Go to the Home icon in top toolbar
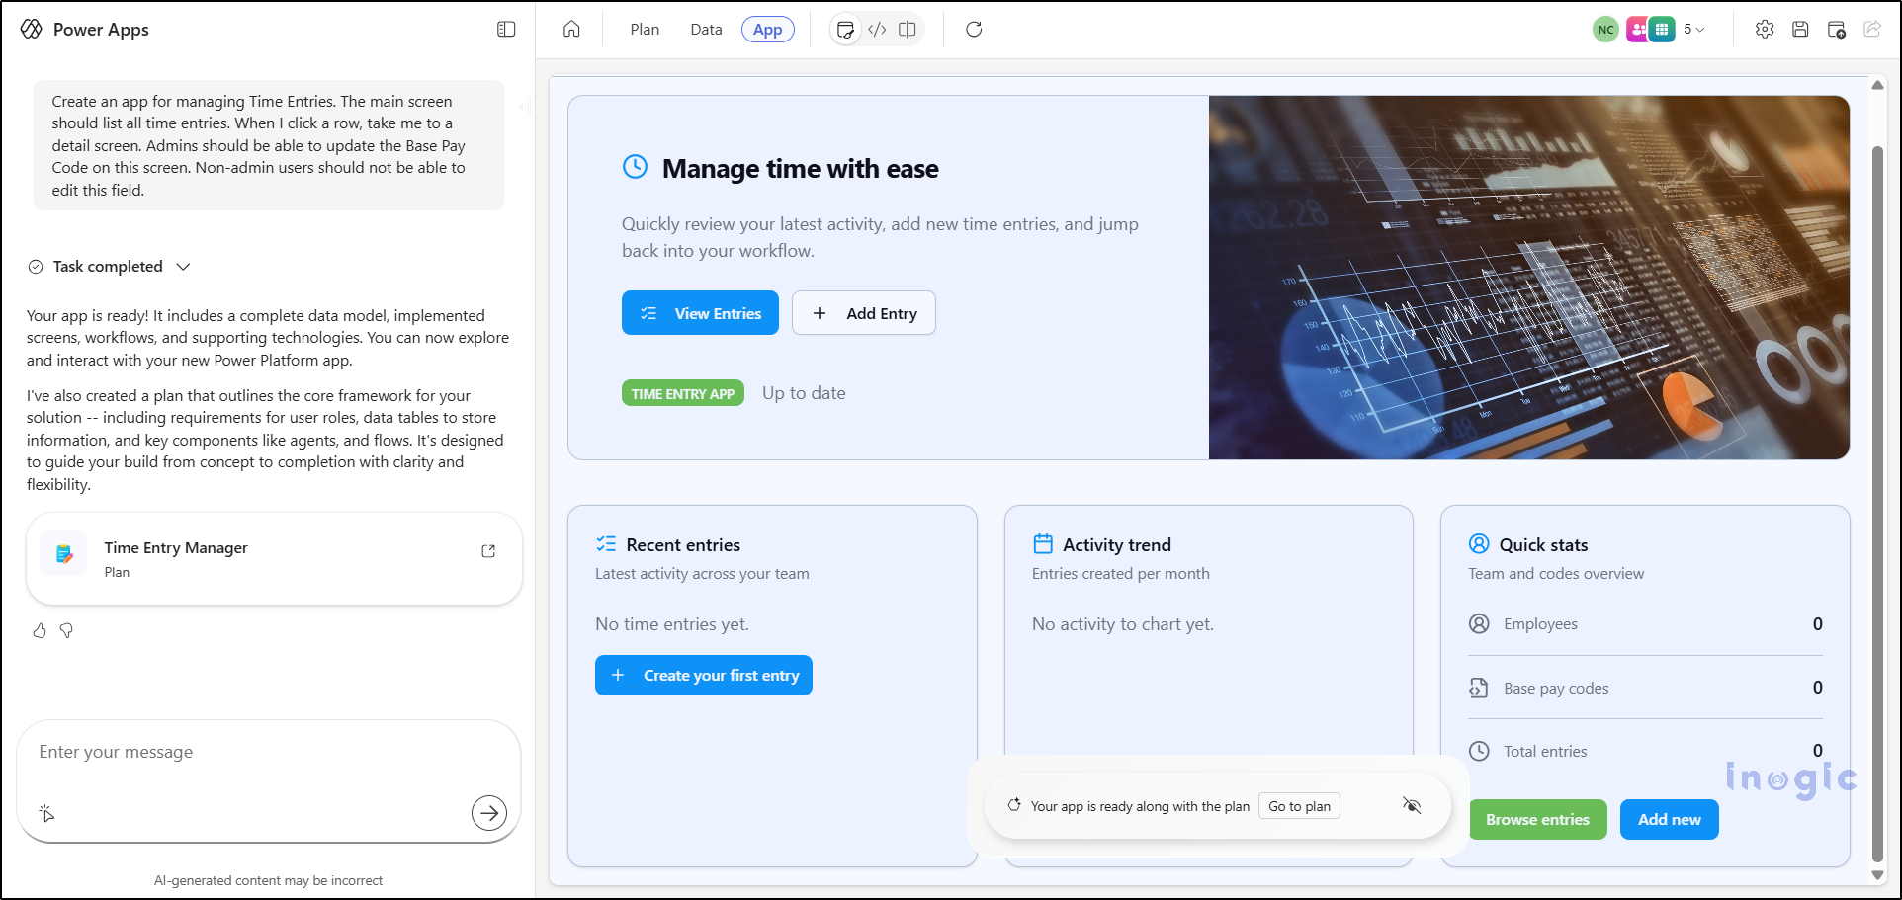 pyautogui.click(x=571, y=30)
